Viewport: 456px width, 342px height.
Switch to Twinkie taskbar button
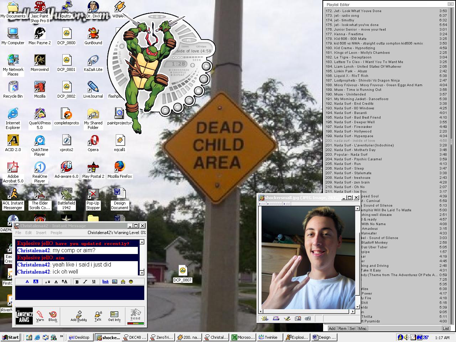270,337
